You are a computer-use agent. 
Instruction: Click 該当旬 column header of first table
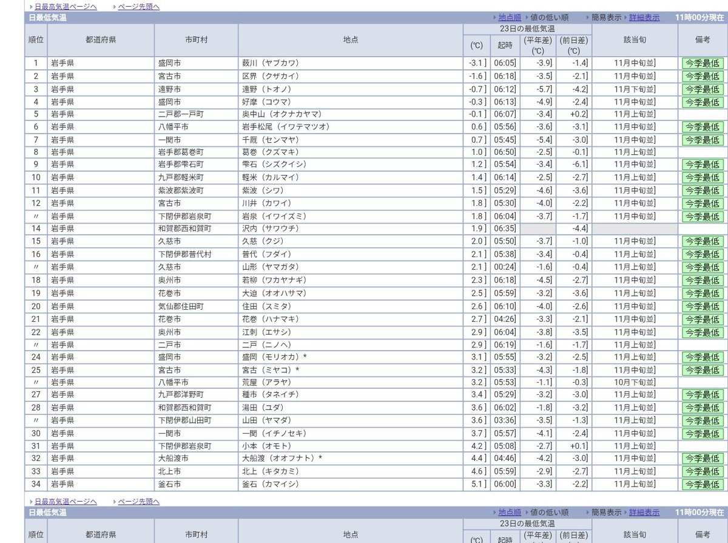635,40
